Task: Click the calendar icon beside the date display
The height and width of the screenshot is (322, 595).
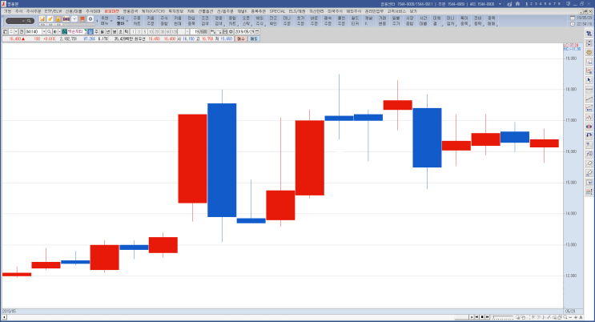Action: 573,18
